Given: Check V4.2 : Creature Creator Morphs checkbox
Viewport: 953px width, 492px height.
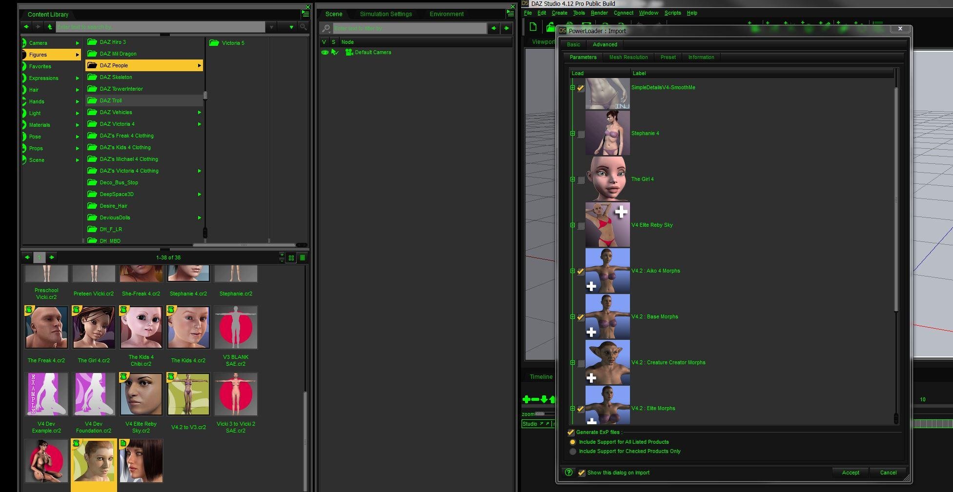Looking at the screenshot, I should pos(581,363).
